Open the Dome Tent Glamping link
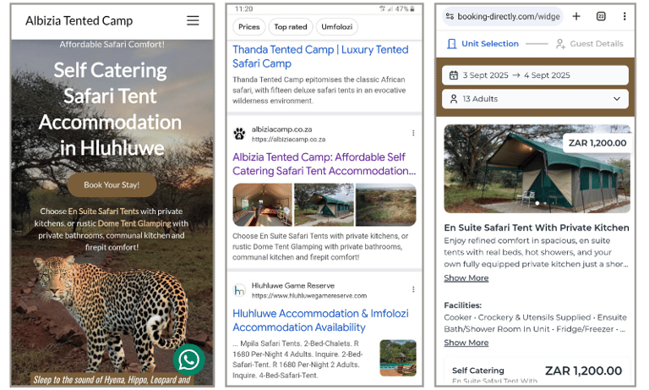The width and height of the screenshot is (649, 390). (x=134, y=223)
